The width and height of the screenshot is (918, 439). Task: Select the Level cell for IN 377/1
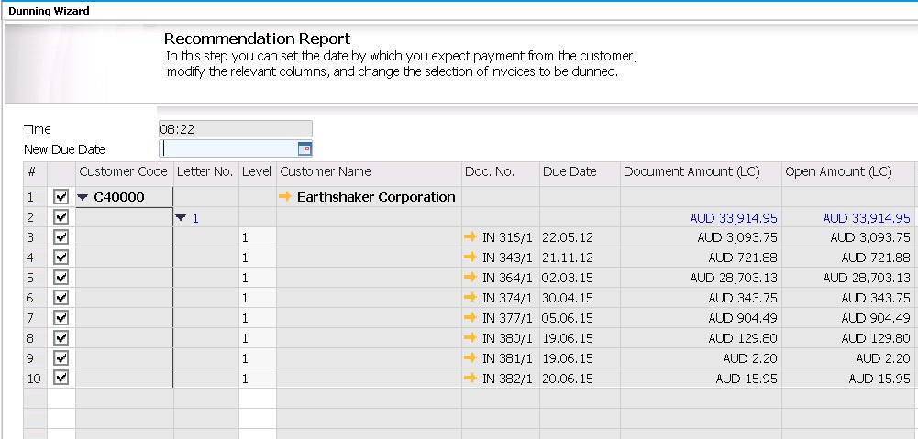257,318
